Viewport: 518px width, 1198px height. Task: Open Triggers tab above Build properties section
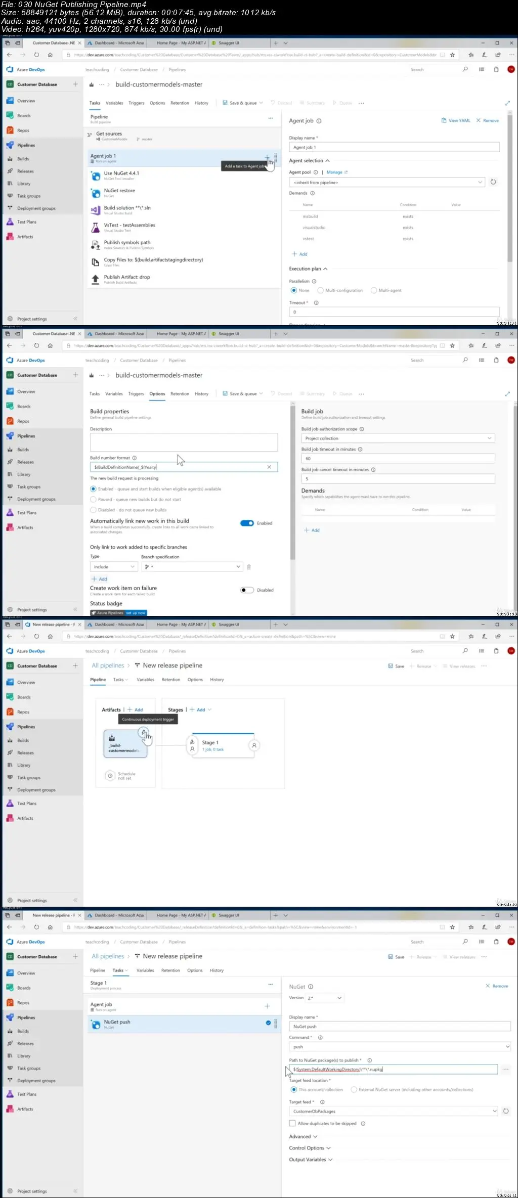136,393
